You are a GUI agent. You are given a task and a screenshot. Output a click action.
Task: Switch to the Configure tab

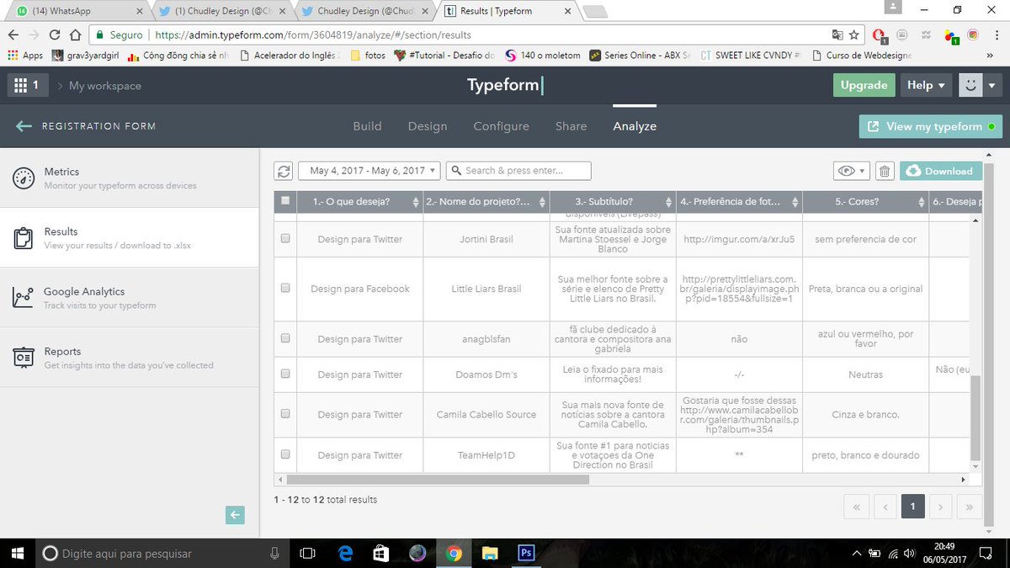[502, 126]
